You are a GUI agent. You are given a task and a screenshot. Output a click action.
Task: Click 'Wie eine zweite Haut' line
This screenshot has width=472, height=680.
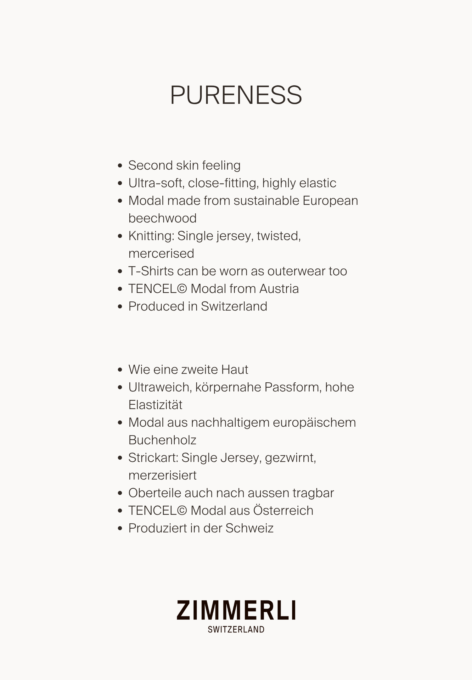pyautogui.click(x=188, y=369)
